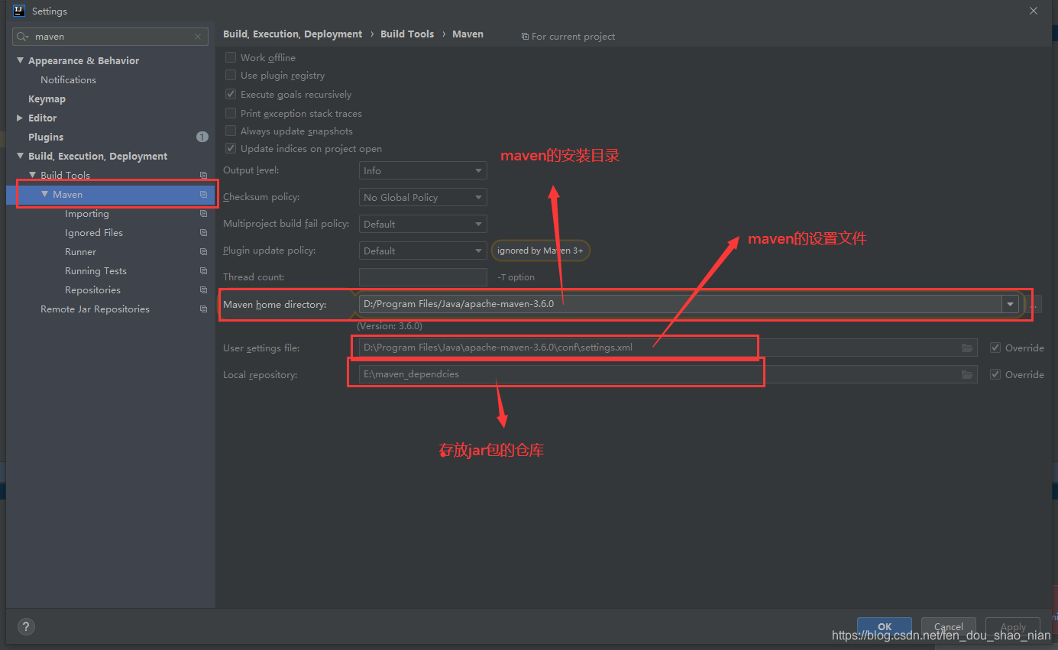Viewport: 1058px width, 650px height.
Task: Enable Use plugin registry checkbox
Action: [231, 75]
